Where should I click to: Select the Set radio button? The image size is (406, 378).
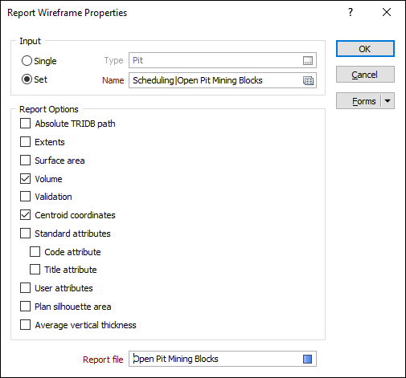point(27,79)
